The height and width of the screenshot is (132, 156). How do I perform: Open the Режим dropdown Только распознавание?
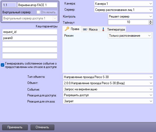click(130, 36)
